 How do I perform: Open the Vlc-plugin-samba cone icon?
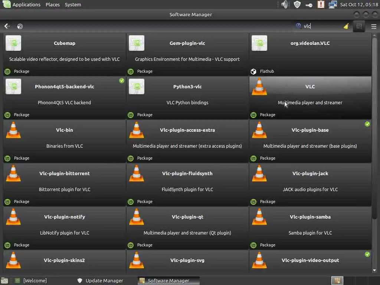click(259, 217)
